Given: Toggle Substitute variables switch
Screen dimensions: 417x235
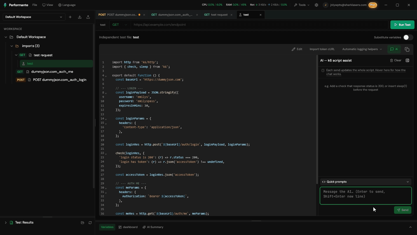Looking at the screenshot, I should pyautogui.click(x=408, y=37).
